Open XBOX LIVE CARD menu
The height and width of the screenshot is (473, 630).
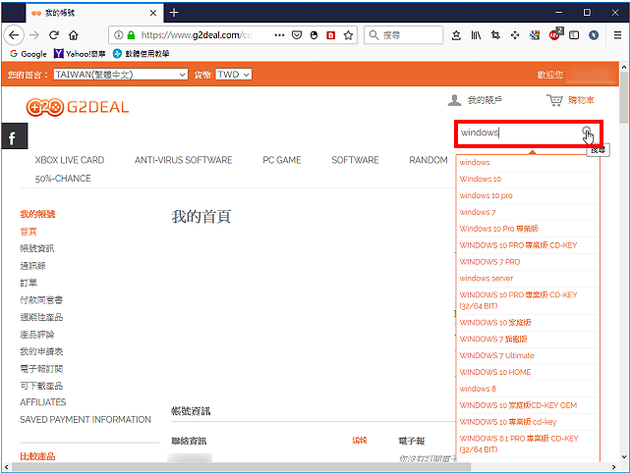pyautogui.click(x=70, y=160)
